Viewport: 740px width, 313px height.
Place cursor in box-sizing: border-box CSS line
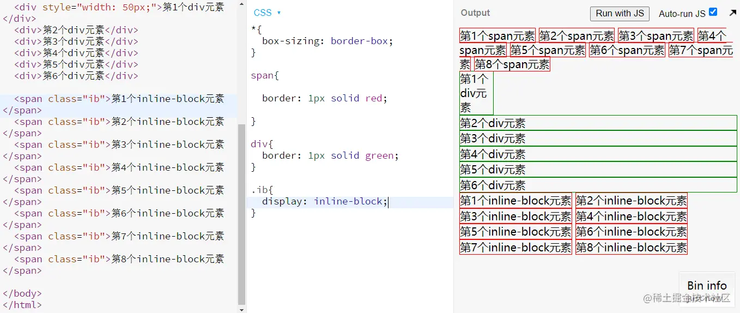pyautogui.click(x=327, y=41)
